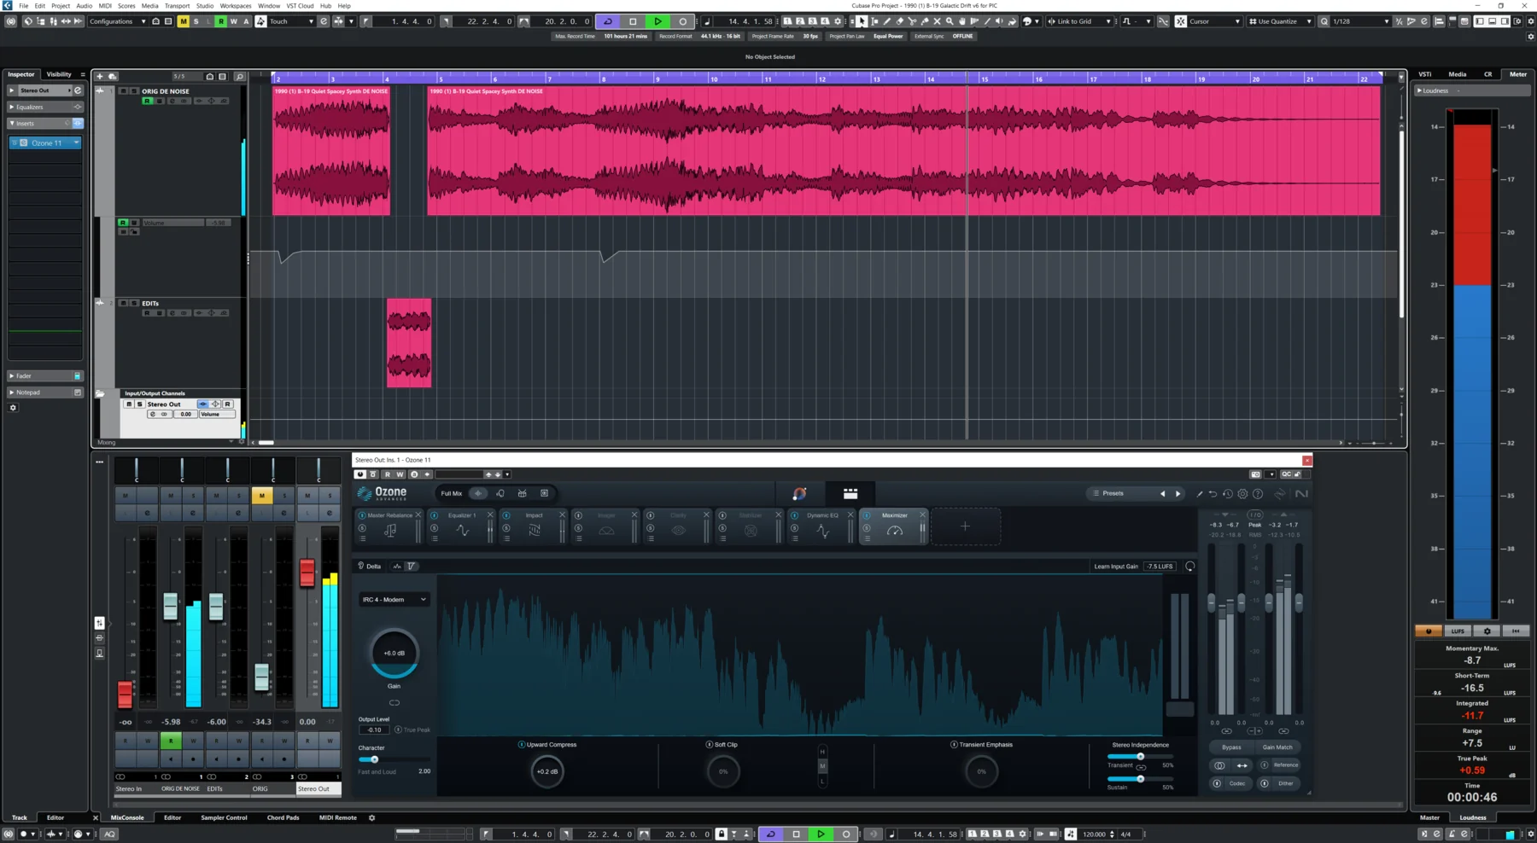
Task: Enable Bypass in the Ozone Maximizer footer
Action: pos(1230,747)
